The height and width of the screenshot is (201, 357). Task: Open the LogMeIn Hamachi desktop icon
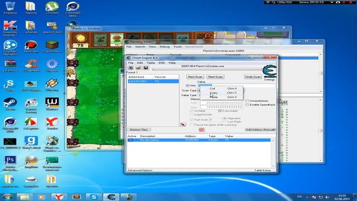coord(10,48)
